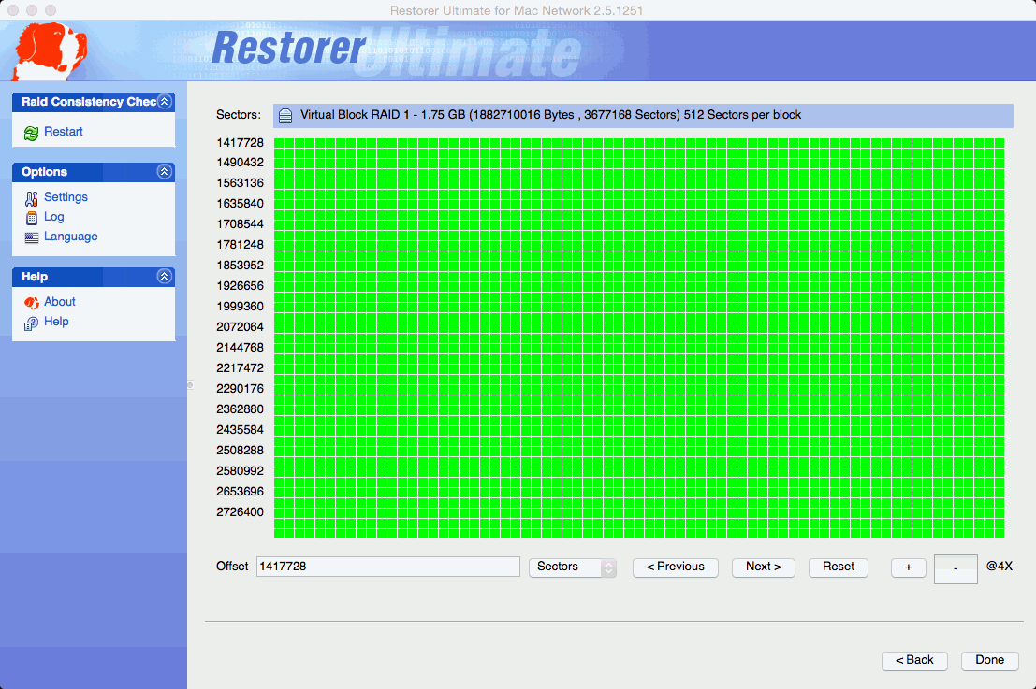Collapse the Help panel section
The height and width of the screenshot is (689, 1036).
(165, 277)
